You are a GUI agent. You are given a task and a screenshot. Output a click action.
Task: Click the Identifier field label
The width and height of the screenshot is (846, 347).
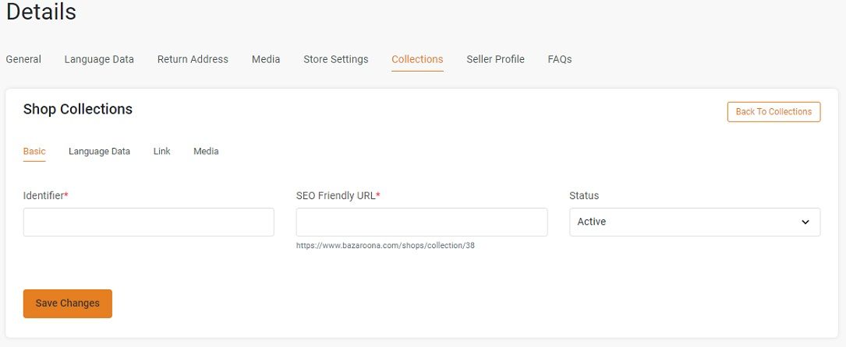45,196
